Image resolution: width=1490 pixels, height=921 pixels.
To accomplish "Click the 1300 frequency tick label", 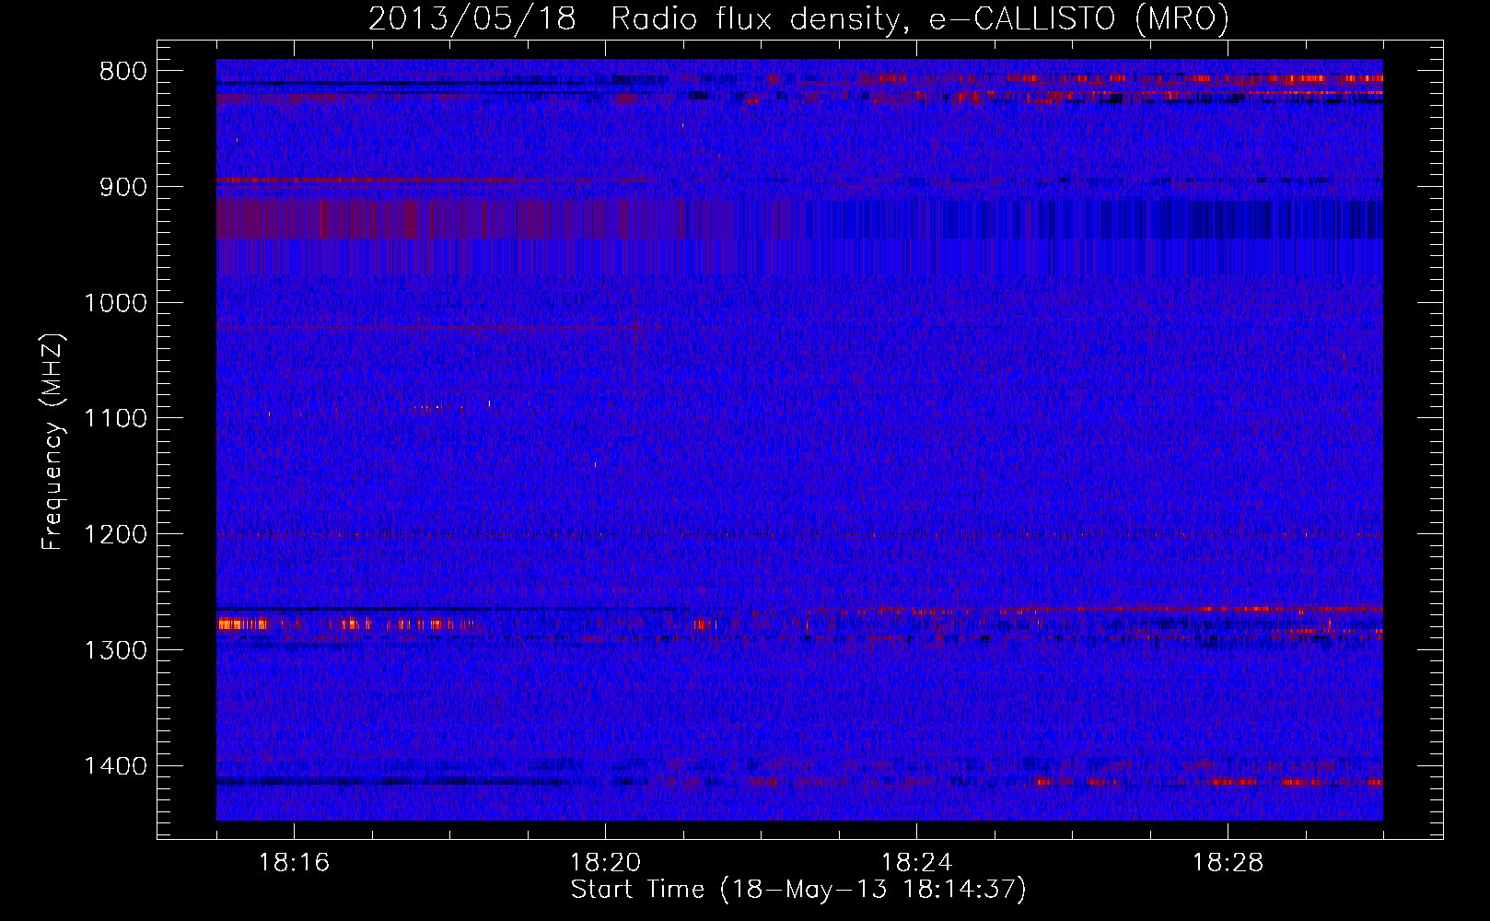I will click(115, 650).
